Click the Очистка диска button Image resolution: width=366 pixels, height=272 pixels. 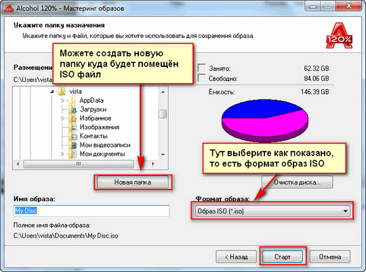pyautogui.click(x=297, y=182)
